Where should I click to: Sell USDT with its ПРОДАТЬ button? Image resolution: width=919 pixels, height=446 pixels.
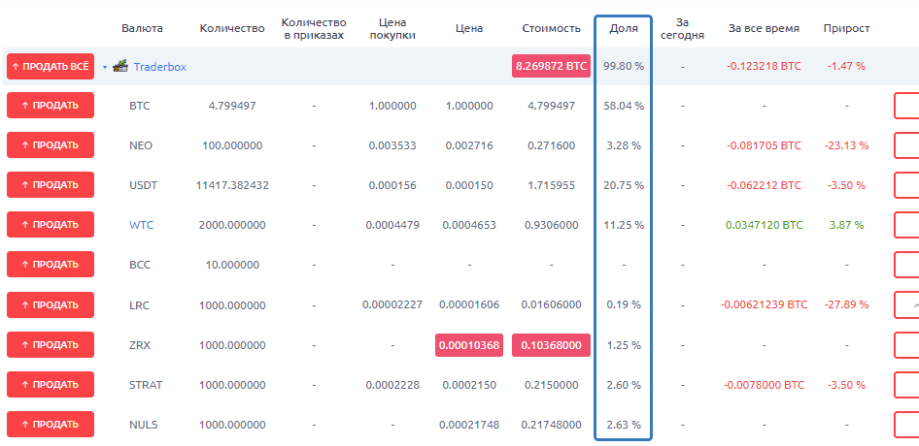(x=51, y=185)
